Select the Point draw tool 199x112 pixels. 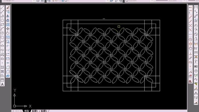pos(2,63)
